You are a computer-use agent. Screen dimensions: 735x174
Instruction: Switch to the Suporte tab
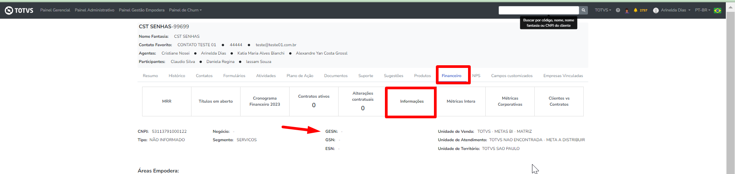(366, 76)
